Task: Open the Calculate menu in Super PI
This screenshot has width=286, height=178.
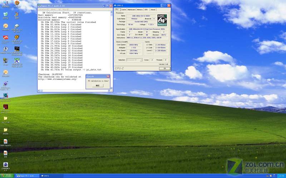Action: pos(44,9)
